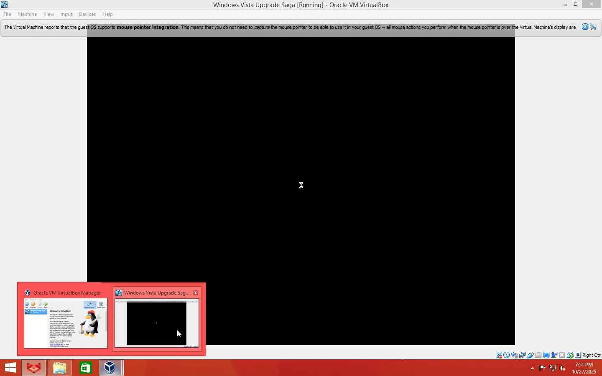Viewport: 602px width, 376px height.
Task: Click the CPU virtualization status icon
Action: tap(562, 355)
